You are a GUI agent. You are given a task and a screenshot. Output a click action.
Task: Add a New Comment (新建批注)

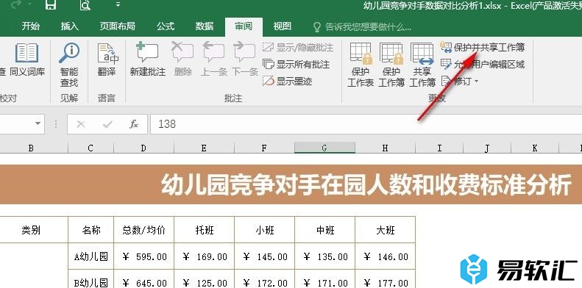coord(147,60)
